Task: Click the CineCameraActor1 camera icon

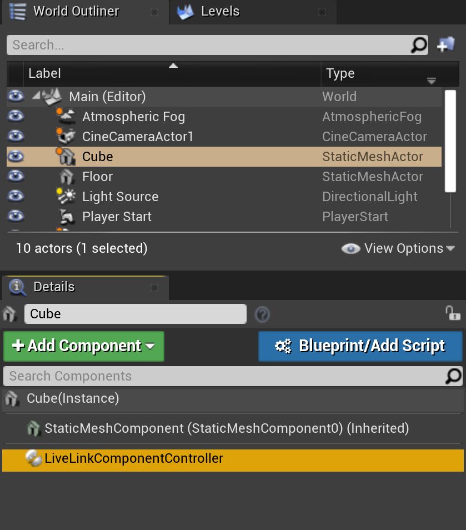Action: point(66,136)
